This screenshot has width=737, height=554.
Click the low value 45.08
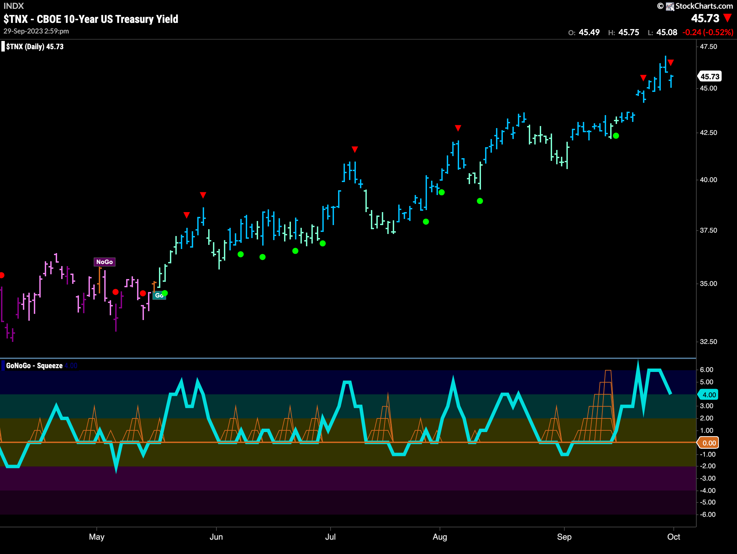point(667,32)
